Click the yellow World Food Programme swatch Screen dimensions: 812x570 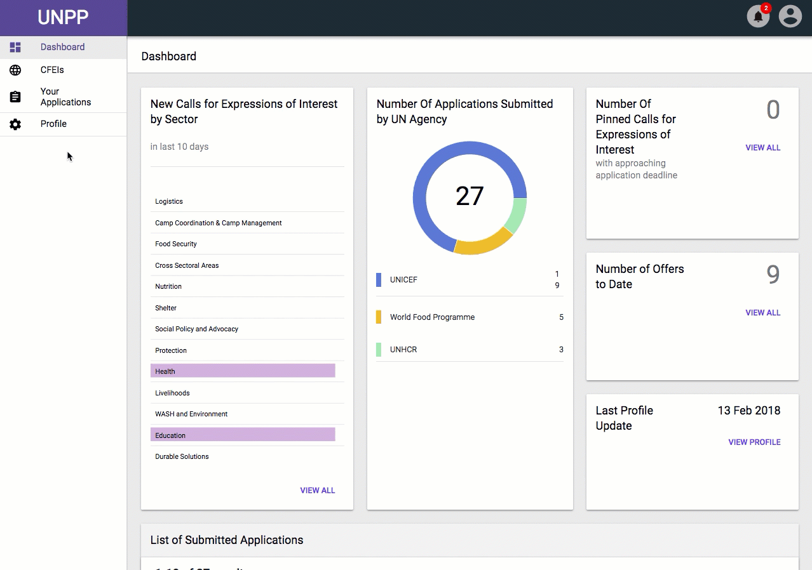379,317
